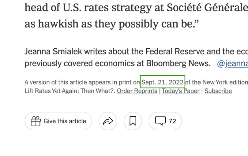This screenshot has width=248, height=156.
Task: Click the Subscribe link
Action: click(x=218, y=91)
